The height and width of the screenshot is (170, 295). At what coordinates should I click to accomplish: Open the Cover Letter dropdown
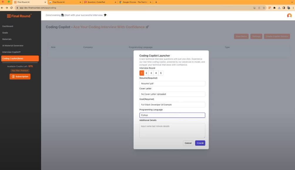point(172,94)
